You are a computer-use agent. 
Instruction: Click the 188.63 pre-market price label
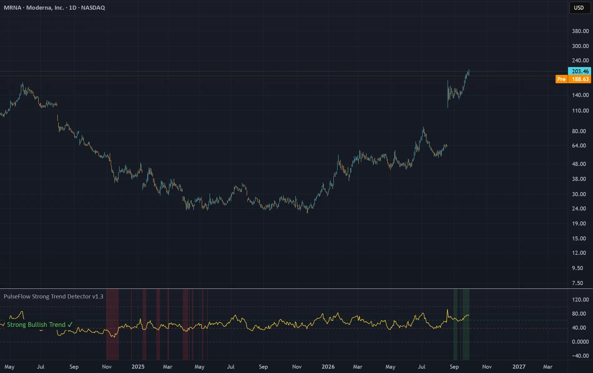click(x=580, y=79)
